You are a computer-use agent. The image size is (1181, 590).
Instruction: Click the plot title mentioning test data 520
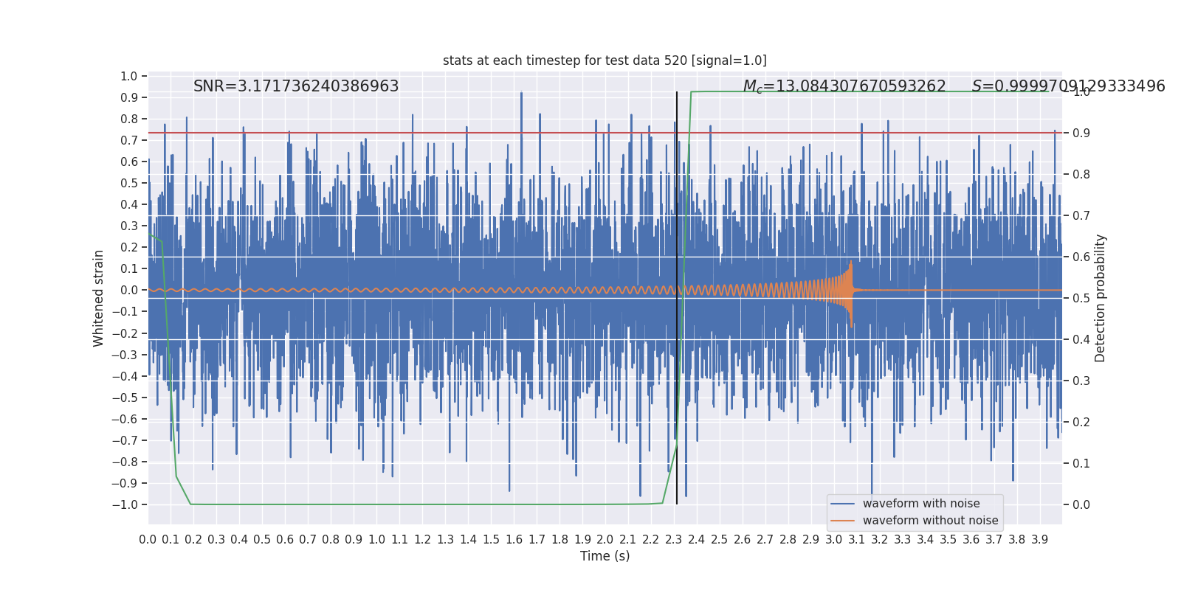pos(605,60)
